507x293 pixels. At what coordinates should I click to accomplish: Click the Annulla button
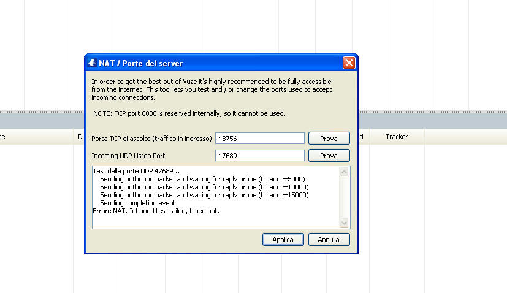pos(329,240)
